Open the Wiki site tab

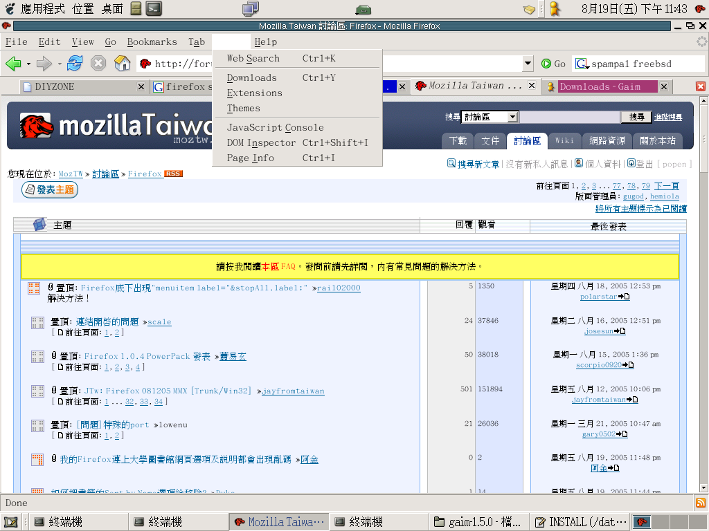(x=564, y=141)
